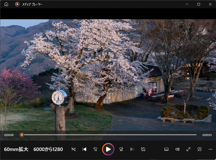This screenshot has width=216, height=160.
Task: Toggle repeat mode
Action: tap(143, 149)
